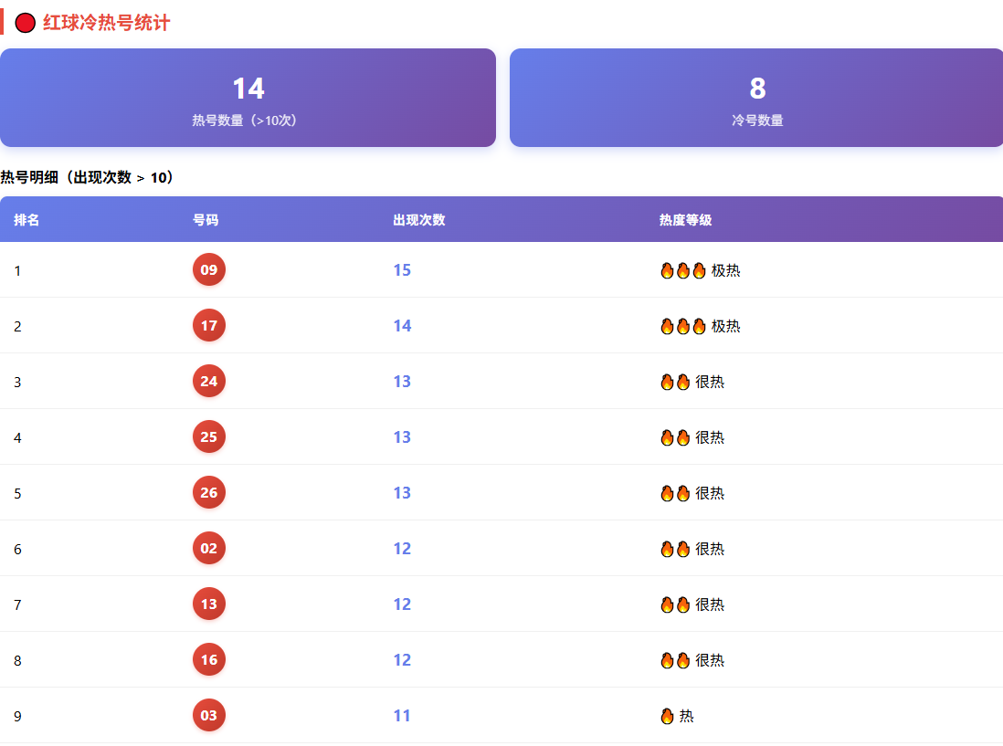1003x746 pixels.
Task: Click the triple-flame 极热 rating in row 1
Action: click(x=700, y=270)
